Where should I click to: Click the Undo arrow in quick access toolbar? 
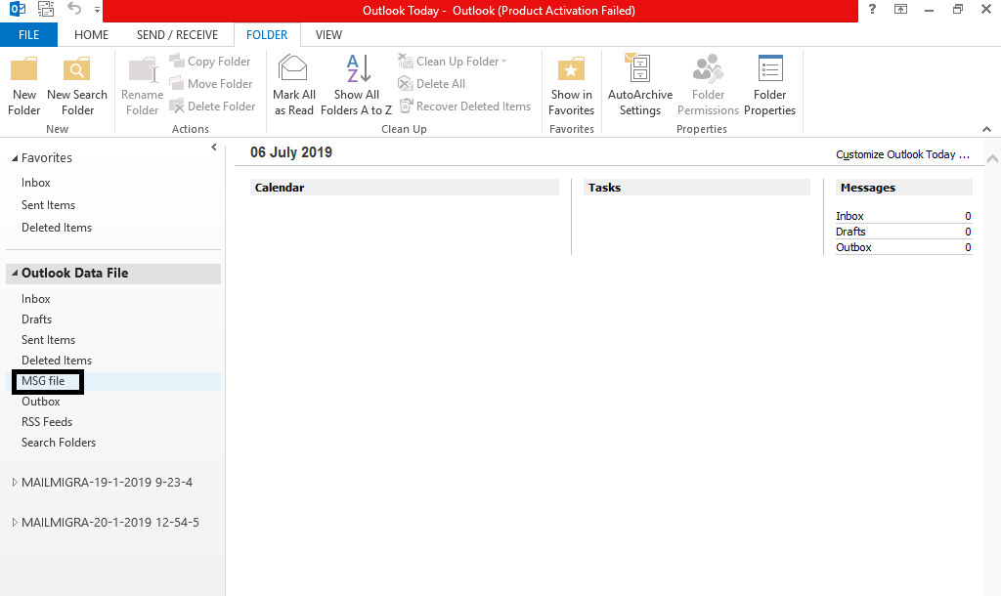(74, 9)
